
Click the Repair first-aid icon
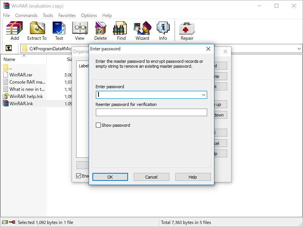(187, 29)
